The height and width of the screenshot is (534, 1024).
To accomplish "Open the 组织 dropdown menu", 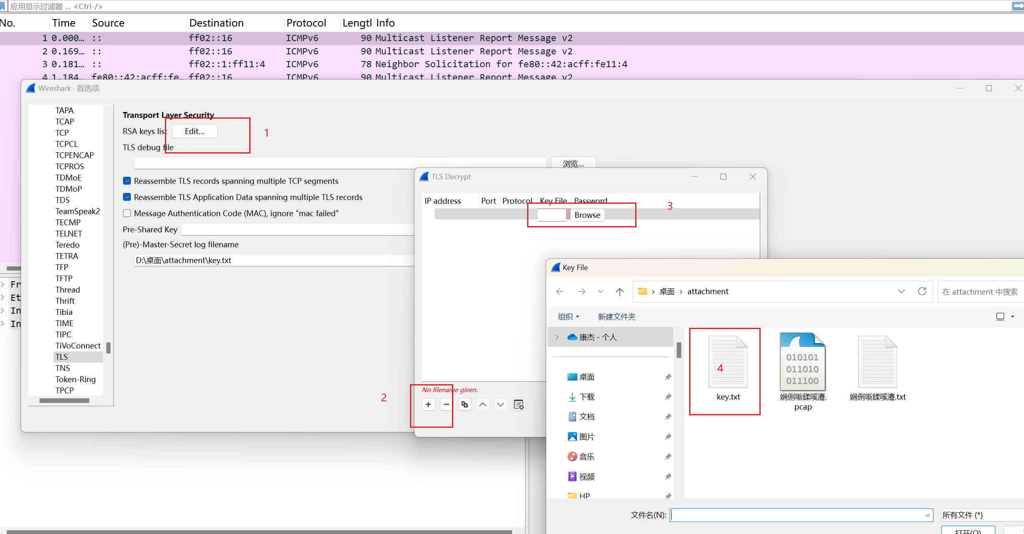I will (x=568, y=317).
